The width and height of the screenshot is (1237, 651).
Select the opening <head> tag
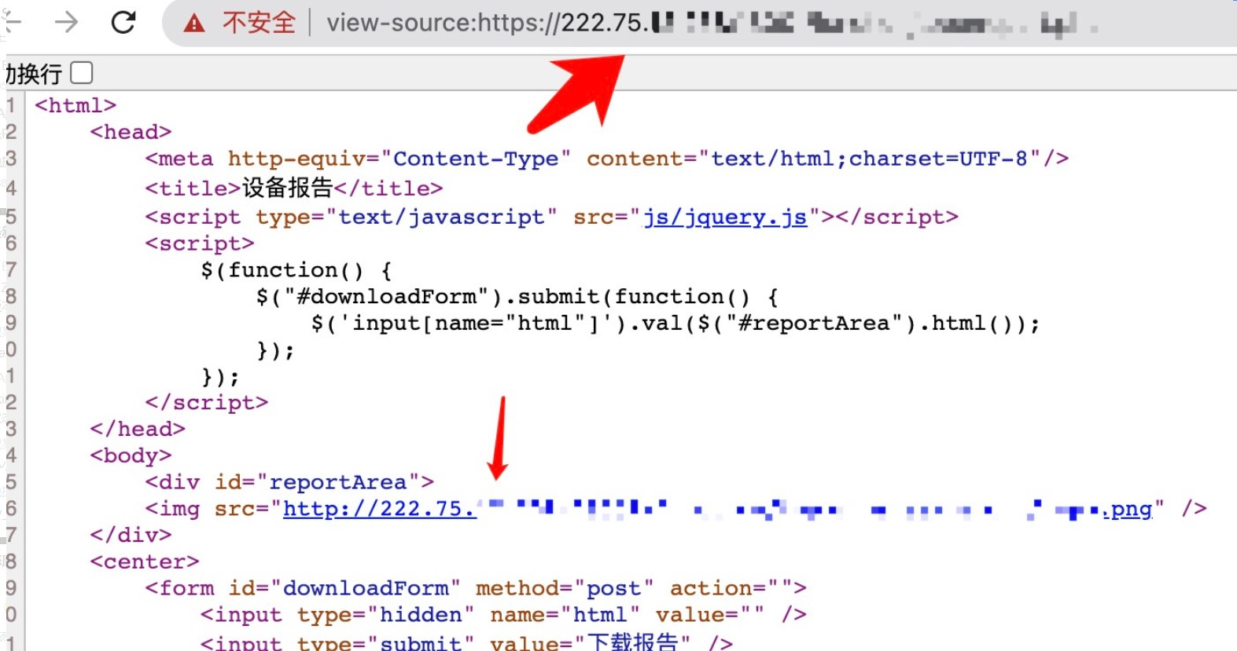tap(131, 132)
